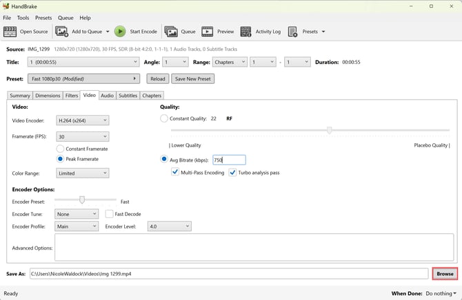Open the Title dropdown showing 1 (00:00:55)

point(83,62)
